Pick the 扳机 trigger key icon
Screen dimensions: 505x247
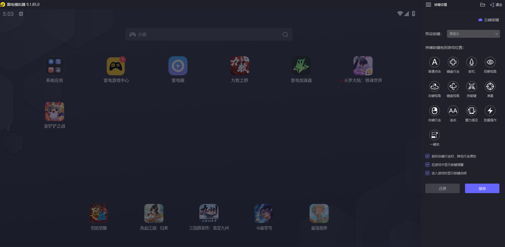[x=472, y=62]
